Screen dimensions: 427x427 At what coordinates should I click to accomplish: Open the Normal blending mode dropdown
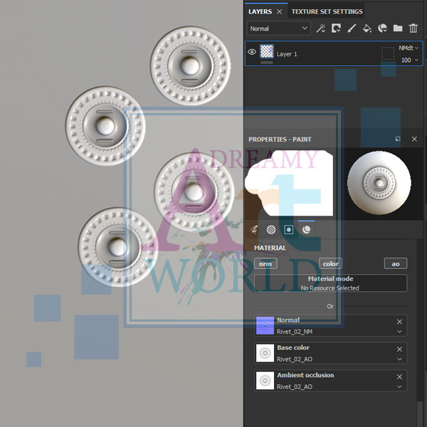click(279, 28)
